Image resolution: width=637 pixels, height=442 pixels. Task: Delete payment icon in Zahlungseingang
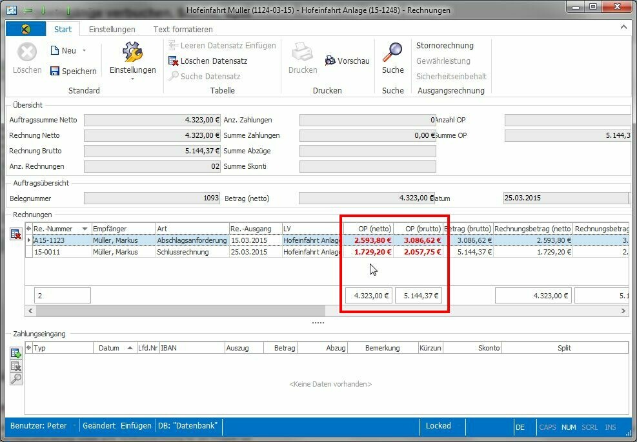(16, 366)
